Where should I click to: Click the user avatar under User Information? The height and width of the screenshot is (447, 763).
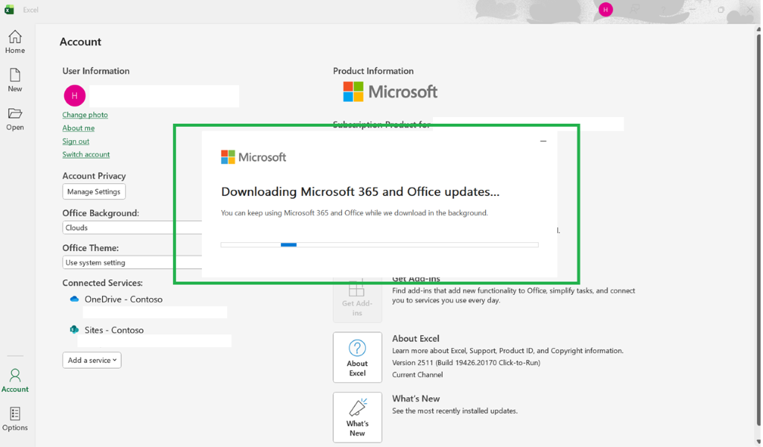75,95
